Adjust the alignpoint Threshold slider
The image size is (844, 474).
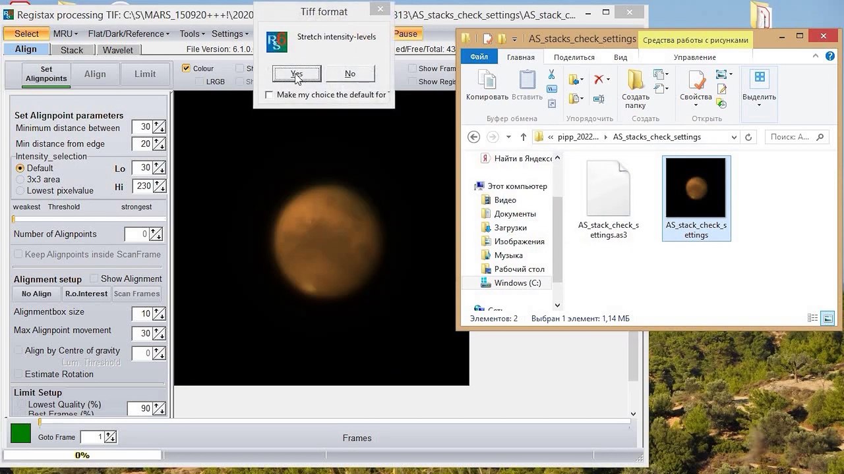pyautogui.click(x=89, y=219)
